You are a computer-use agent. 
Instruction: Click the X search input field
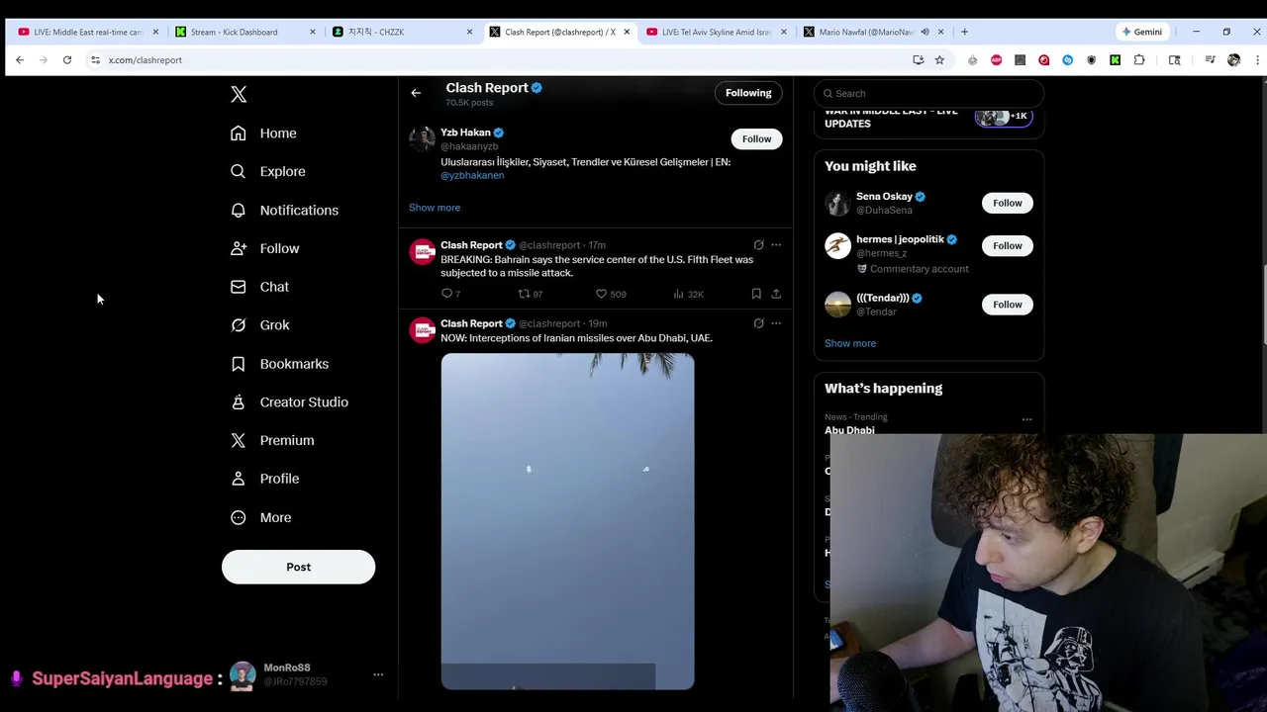coord(928,93)
